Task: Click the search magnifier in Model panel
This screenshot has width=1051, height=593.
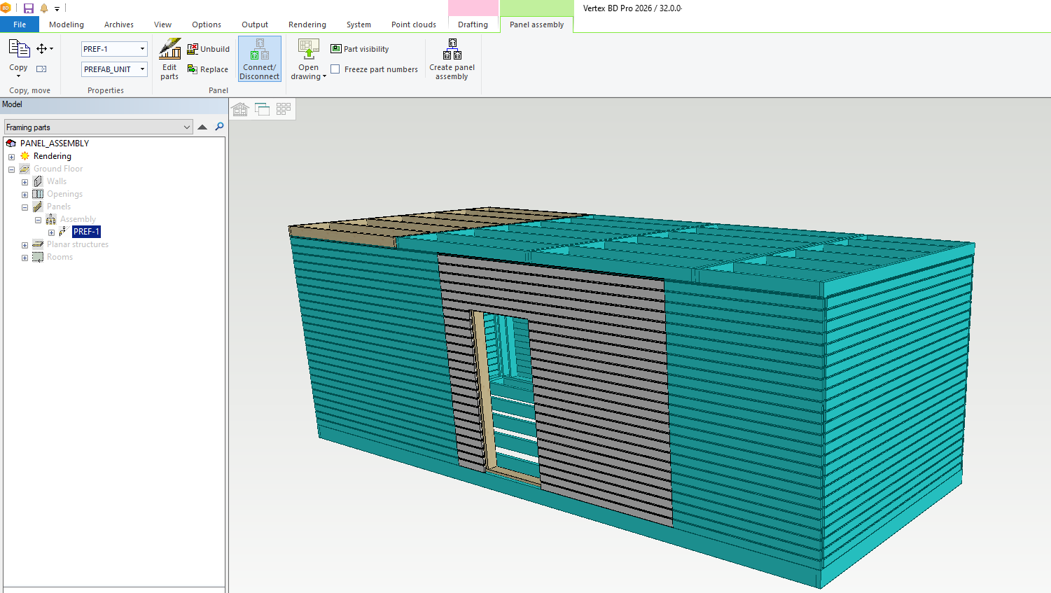Action: [x=219, y=127]
